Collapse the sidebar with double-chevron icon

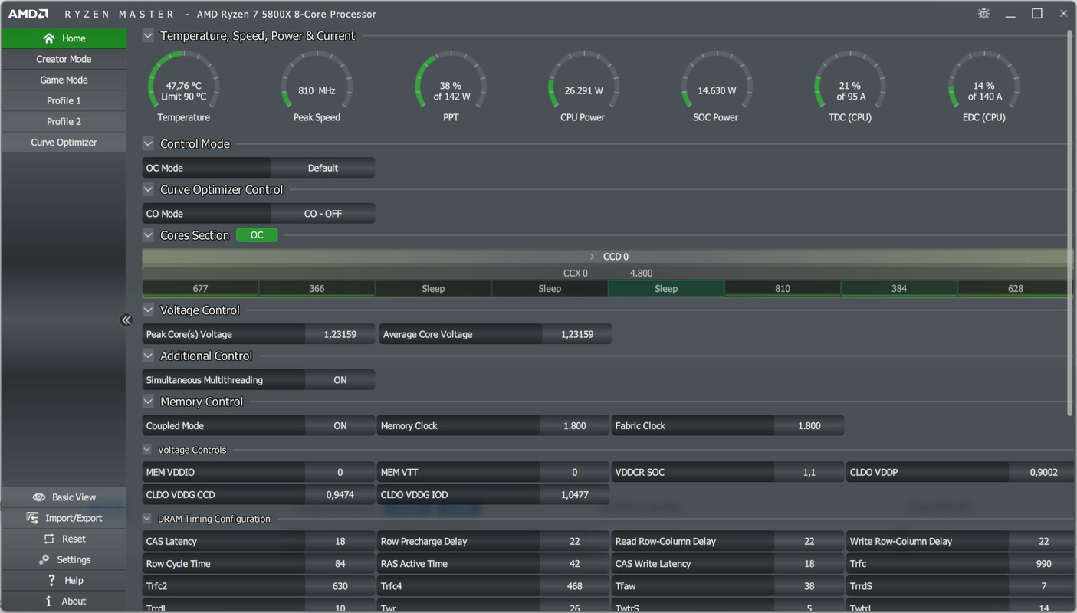click(x=126, y=320)
